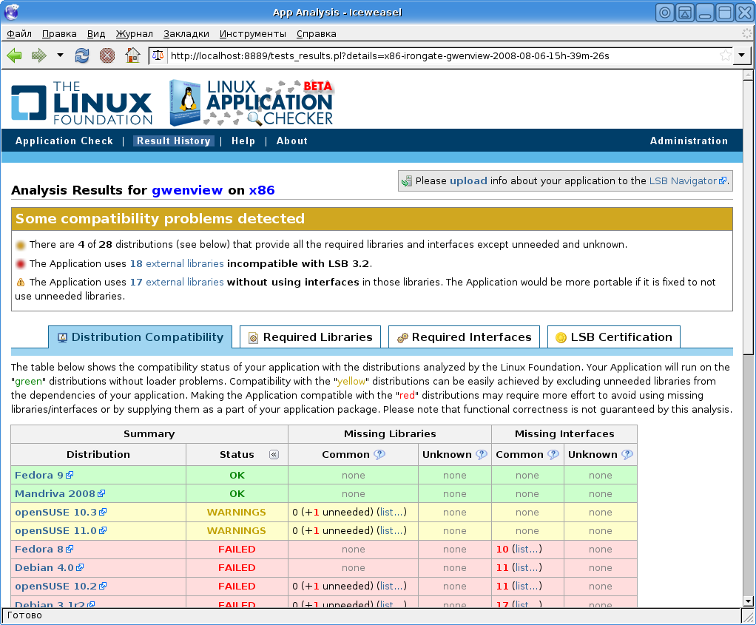
Task: Open missing interfaces list for openSUSE 10.2
Action: (527, 586)
